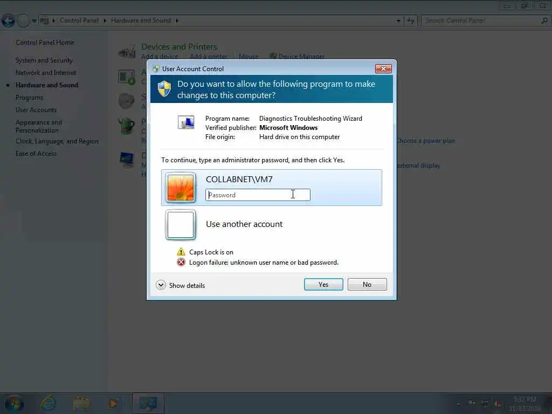
Task: Open Control Panel Home link
Action: tap(45, 43)
